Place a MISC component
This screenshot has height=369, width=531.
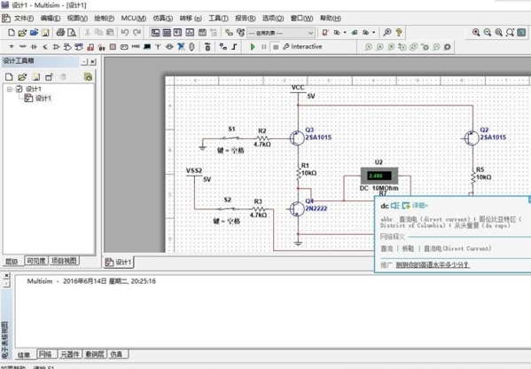tap(136, 47)
